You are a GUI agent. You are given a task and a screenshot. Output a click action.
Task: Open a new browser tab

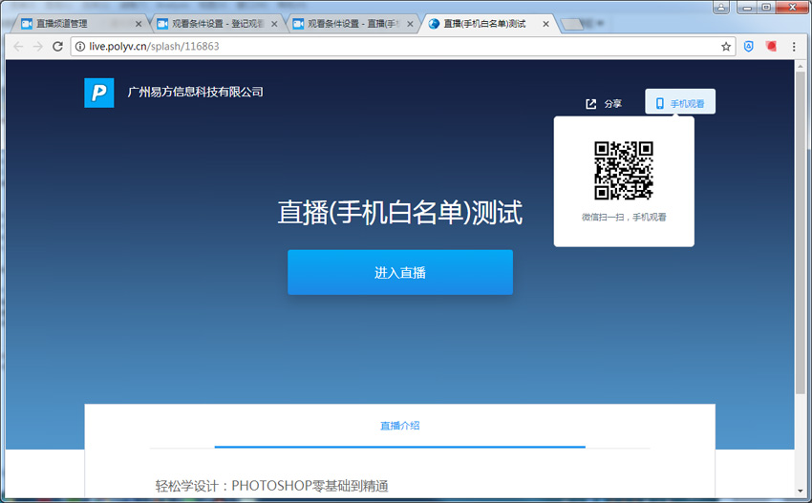pos(575,24)
